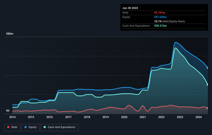The height and width of the screenshot is (135, 212).
Task: Click the €47.636m equity value
Action: 160,17
